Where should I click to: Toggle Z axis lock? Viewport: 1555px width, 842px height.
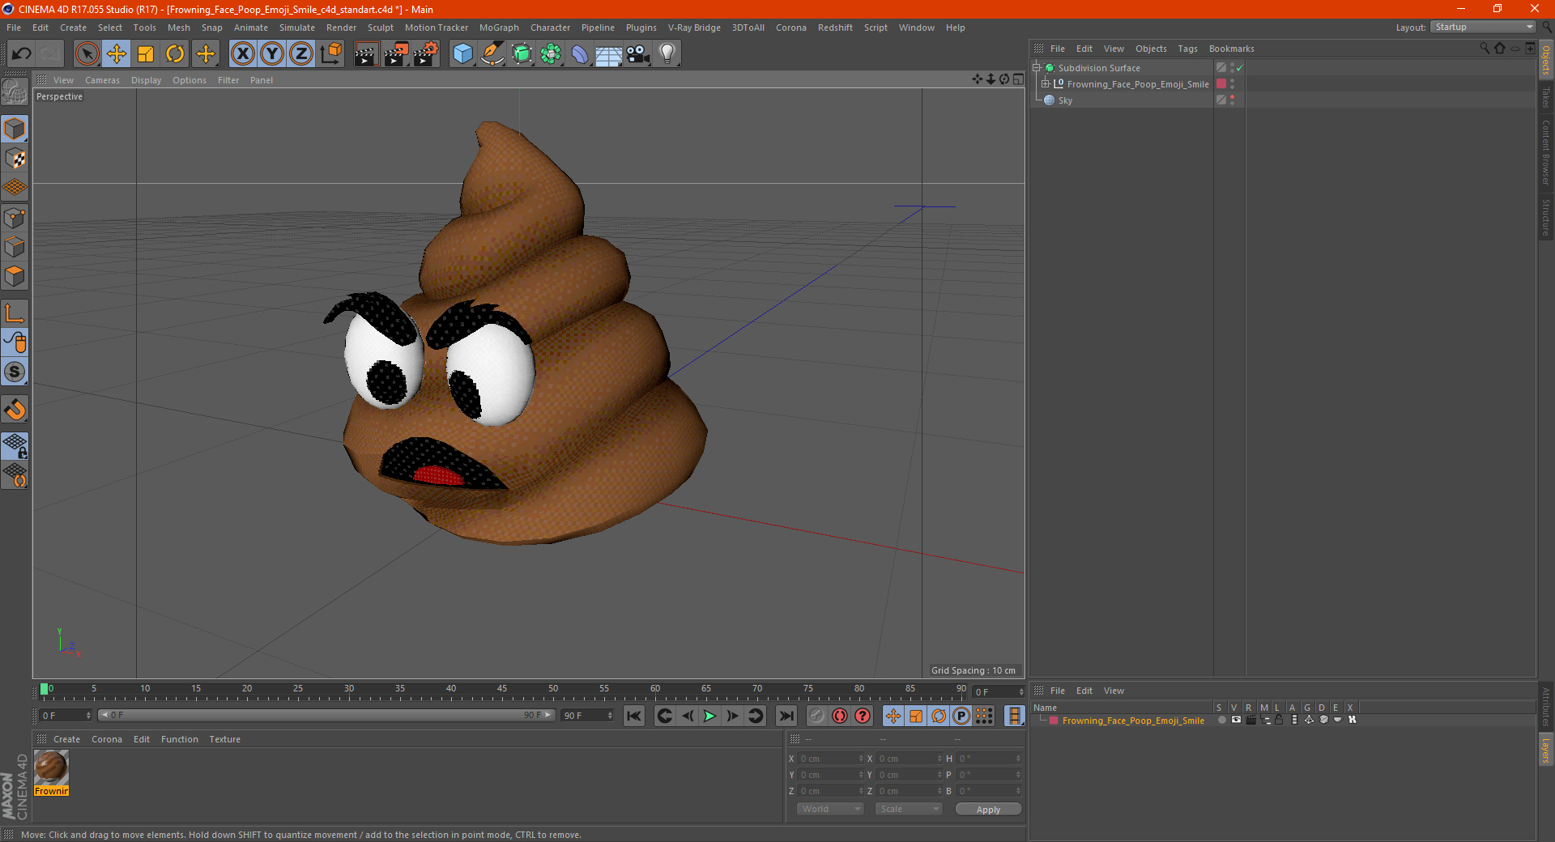tap(301, 54)
